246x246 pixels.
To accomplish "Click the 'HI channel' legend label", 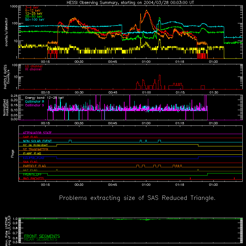I will [33, 69].
